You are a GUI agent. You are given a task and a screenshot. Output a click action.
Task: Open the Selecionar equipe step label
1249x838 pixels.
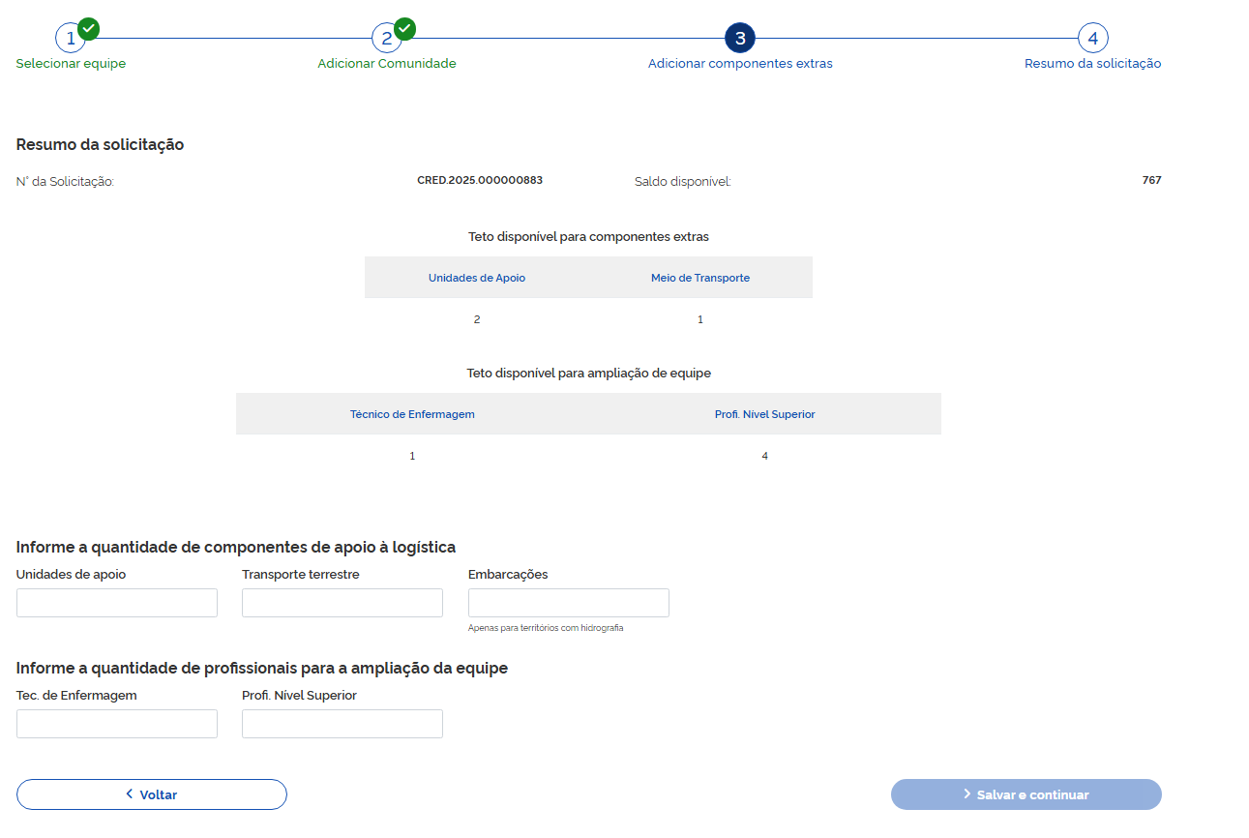[71, 64]
